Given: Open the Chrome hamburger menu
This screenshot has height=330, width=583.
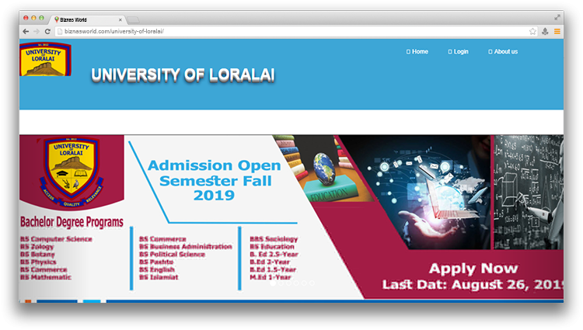Looking at the screenshot, I should [x=557, y=31].
